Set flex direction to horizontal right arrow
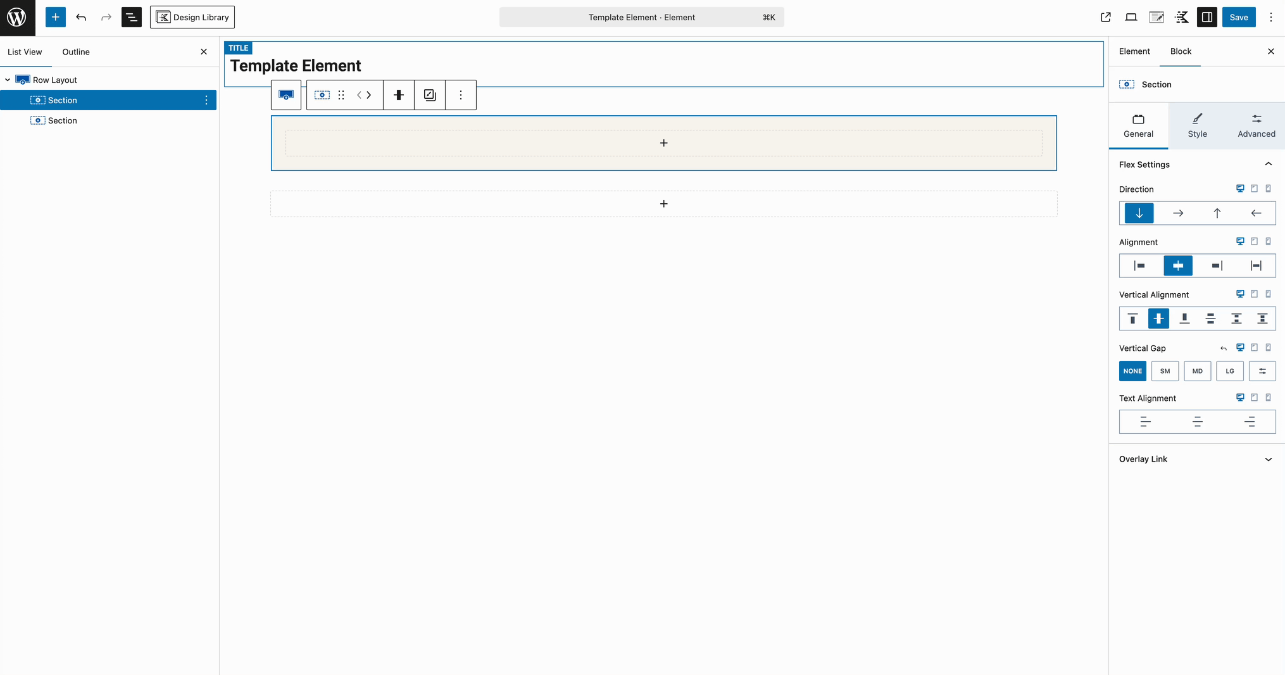 click(1177, 213)
